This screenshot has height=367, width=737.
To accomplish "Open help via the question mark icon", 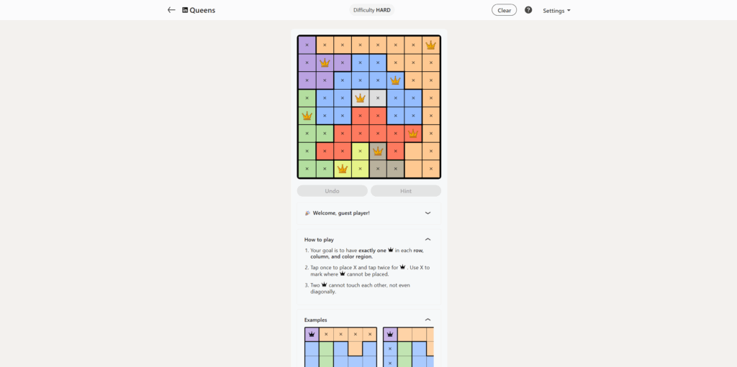I will pos(528,10).
